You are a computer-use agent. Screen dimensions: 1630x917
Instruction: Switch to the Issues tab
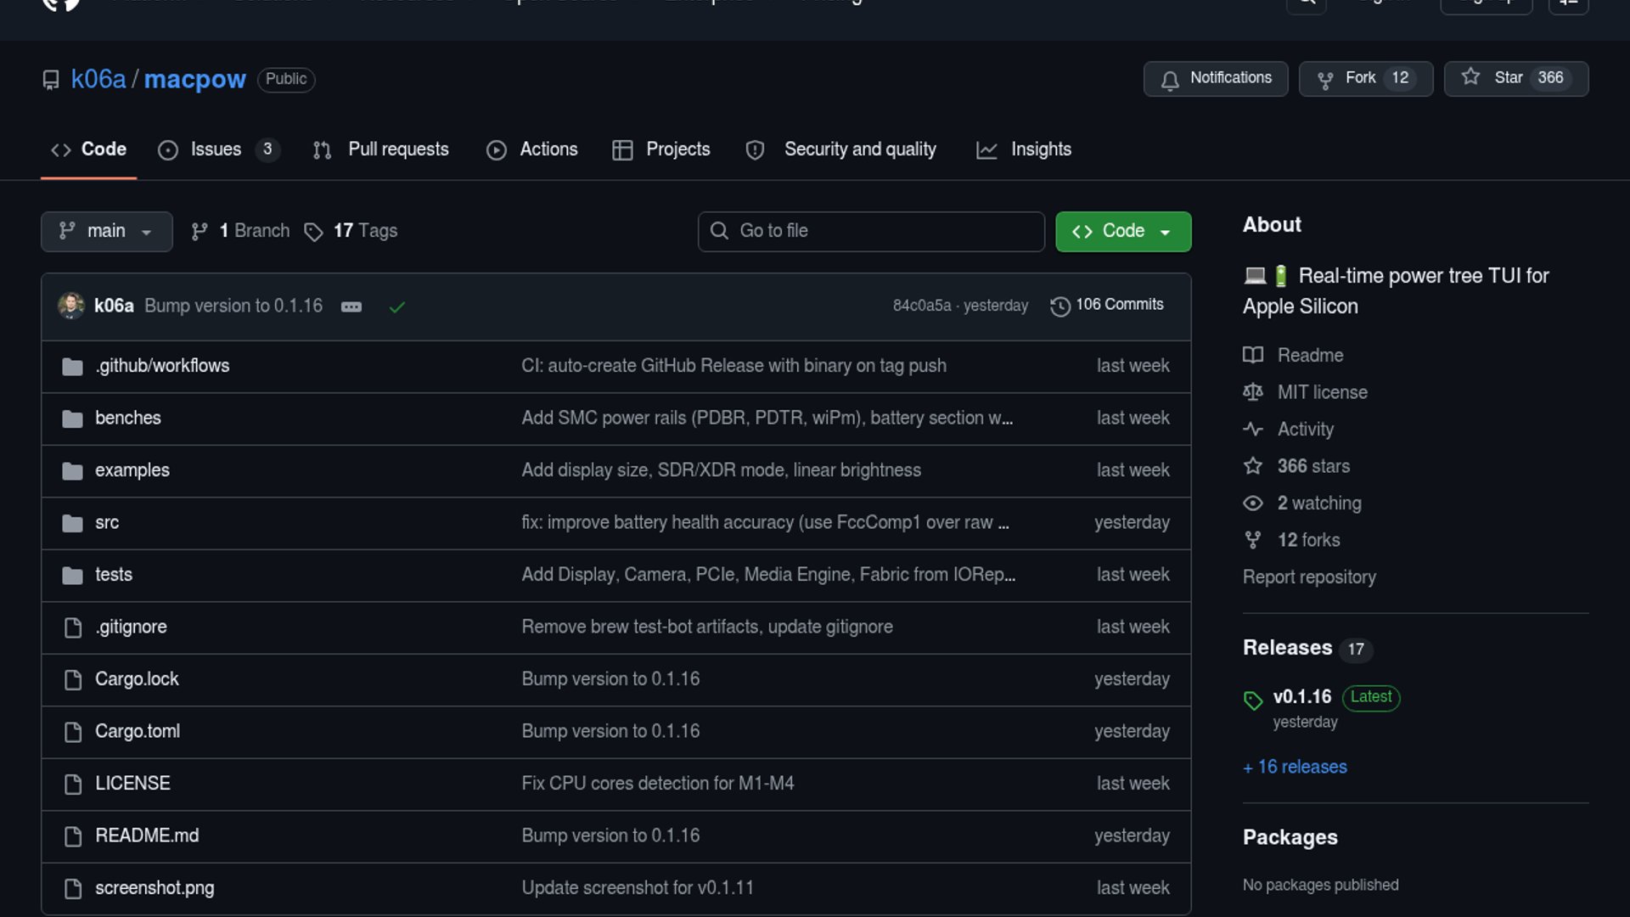(x=216, y=149)
